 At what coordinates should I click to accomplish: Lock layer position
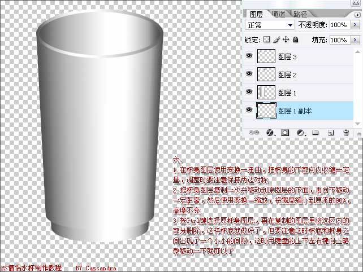(x=286, y=40)
